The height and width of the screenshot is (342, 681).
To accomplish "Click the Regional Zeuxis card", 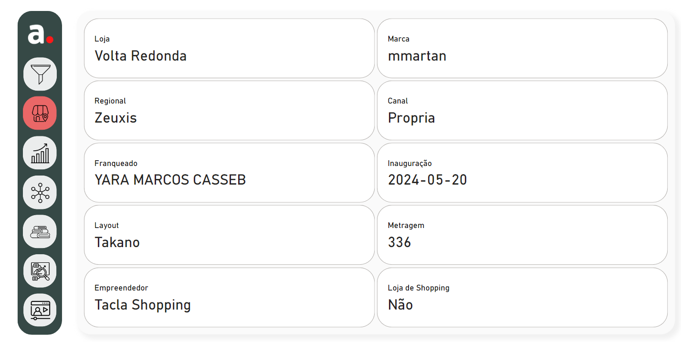I will 229,111.
